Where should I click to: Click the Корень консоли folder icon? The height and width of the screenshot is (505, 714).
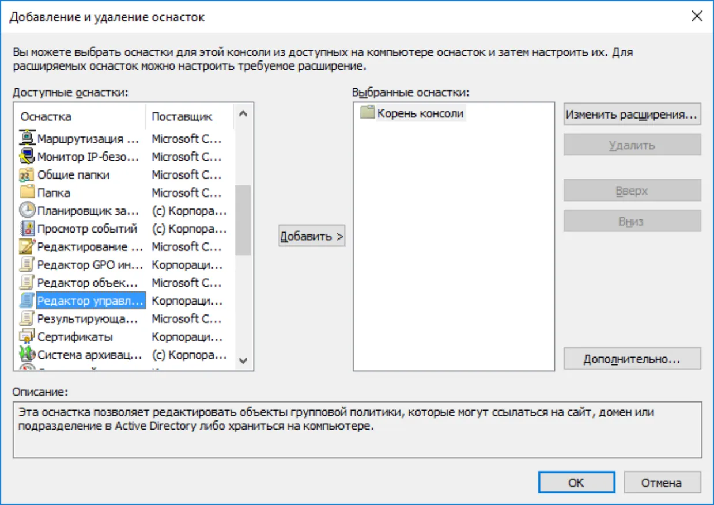(x=367, y=113)
